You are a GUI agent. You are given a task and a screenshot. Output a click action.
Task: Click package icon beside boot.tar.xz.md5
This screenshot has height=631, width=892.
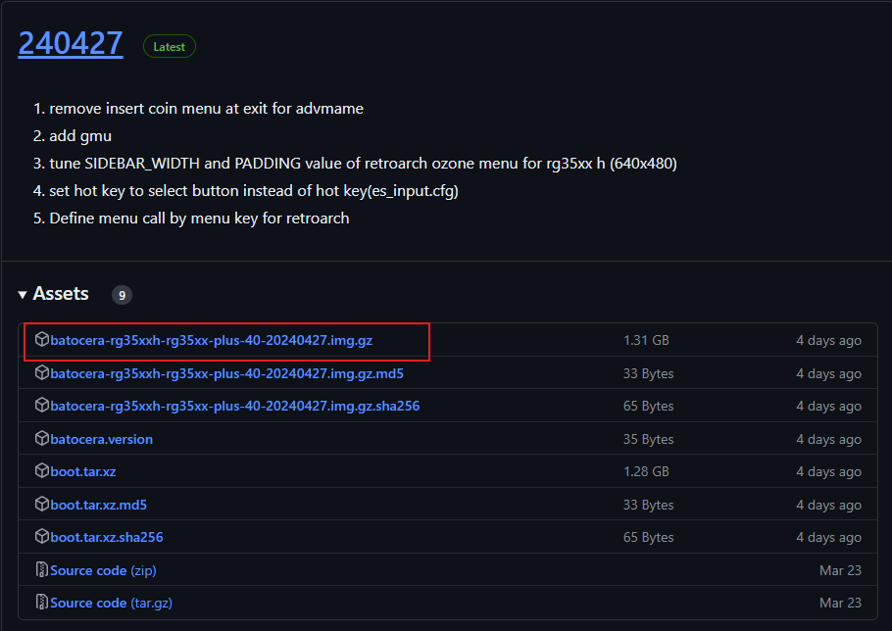41,504
